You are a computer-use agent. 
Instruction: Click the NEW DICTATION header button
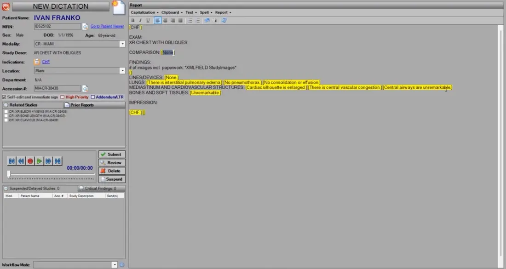[61, 6]
